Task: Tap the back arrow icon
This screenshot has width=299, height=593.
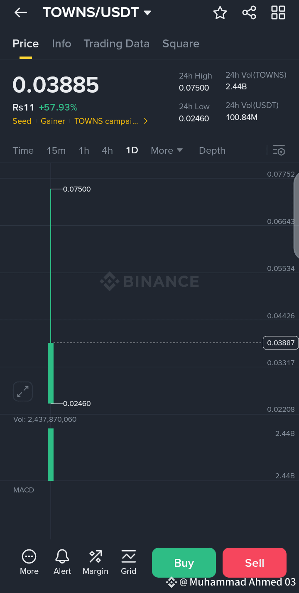Action: [20, 12]
